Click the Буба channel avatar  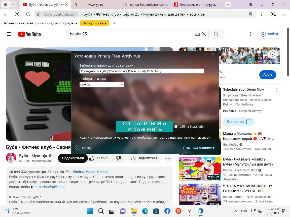[x=11, y=158]
